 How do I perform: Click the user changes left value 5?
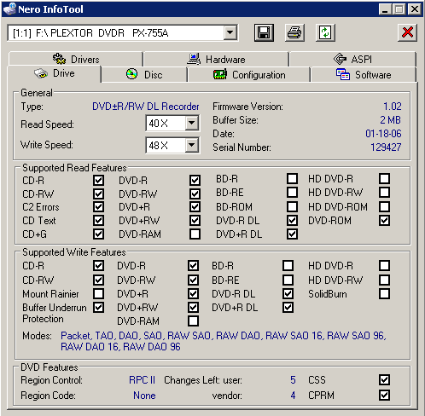tap(293, 380)
